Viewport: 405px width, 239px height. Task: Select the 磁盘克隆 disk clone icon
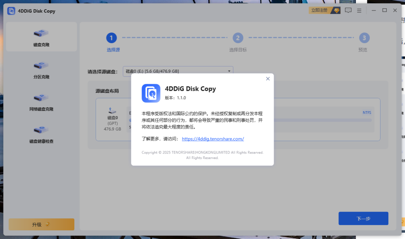pyautogui.click(x=41, y=33)
